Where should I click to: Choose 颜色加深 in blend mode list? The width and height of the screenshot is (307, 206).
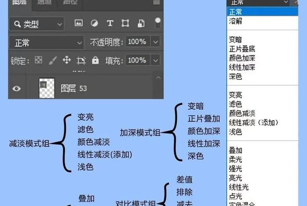tap(242, 58)
